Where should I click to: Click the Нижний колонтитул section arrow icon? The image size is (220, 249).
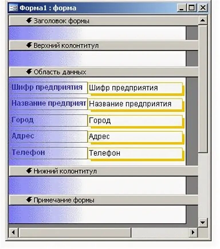point(29,171)
